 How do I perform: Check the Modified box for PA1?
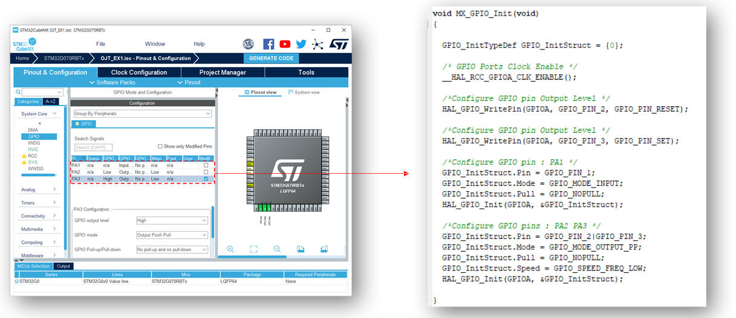coord(206,165)
